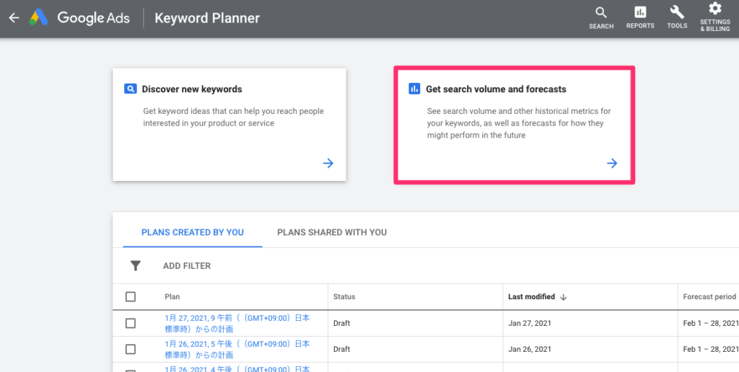
Task: Toggle sort arrow next to Last modified
Action: coord(563,297)
